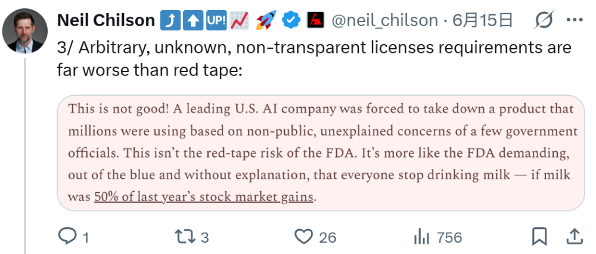Click the blue verified checkmark badge
The width and height of the screenshot is (596, 254).
click(x=291, y=20)
